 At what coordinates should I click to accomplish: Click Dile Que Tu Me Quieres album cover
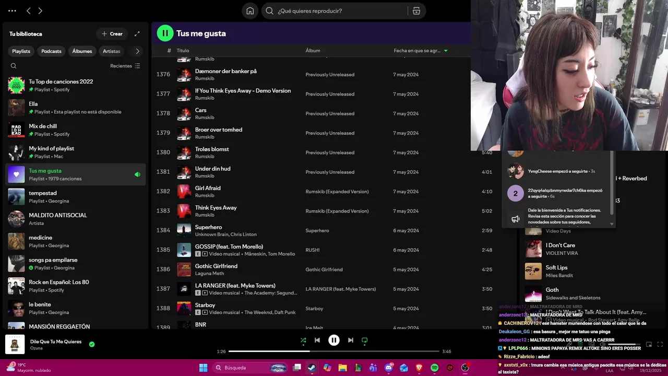[15, 345]
